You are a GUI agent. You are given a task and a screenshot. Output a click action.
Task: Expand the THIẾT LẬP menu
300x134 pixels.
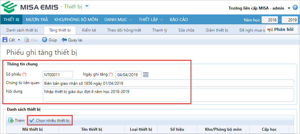pos(151,19)
